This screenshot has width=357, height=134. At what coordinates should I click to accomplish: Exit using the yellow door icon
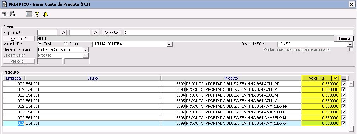45,14
